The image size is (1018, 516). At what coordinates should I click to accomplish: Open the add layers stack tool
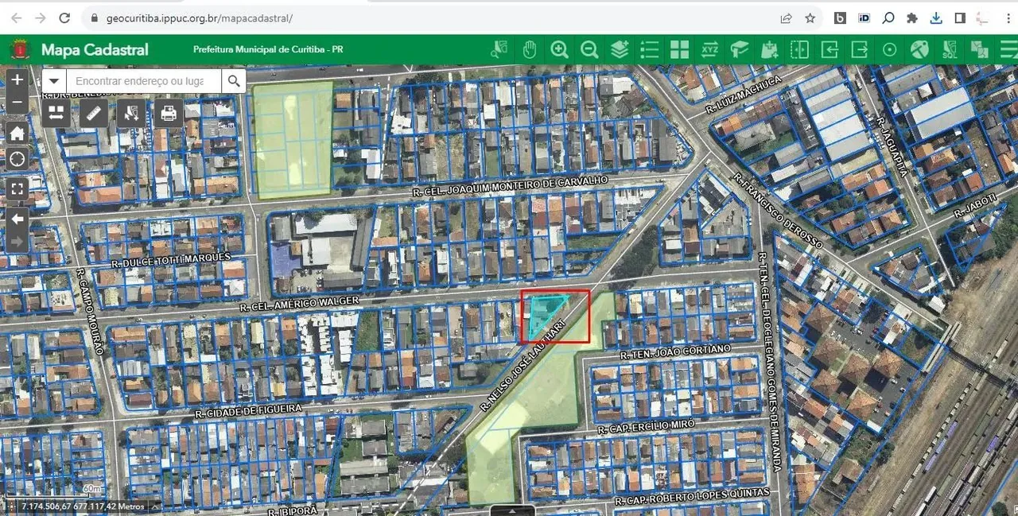click(620, 49)
